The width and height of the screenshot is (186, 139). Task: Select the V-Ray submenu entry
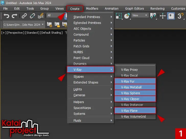[x=90, y=69]
